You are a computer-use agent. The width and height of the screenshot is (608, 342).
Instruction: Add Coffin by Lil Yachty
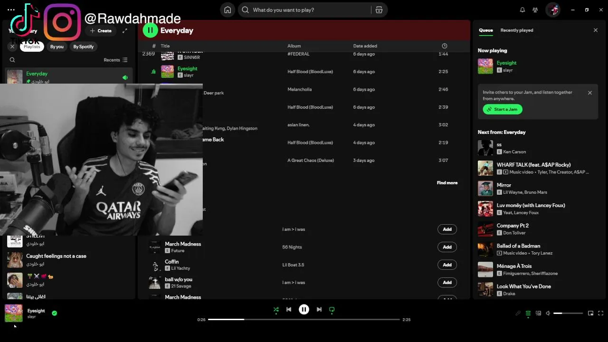click(447, 265)
